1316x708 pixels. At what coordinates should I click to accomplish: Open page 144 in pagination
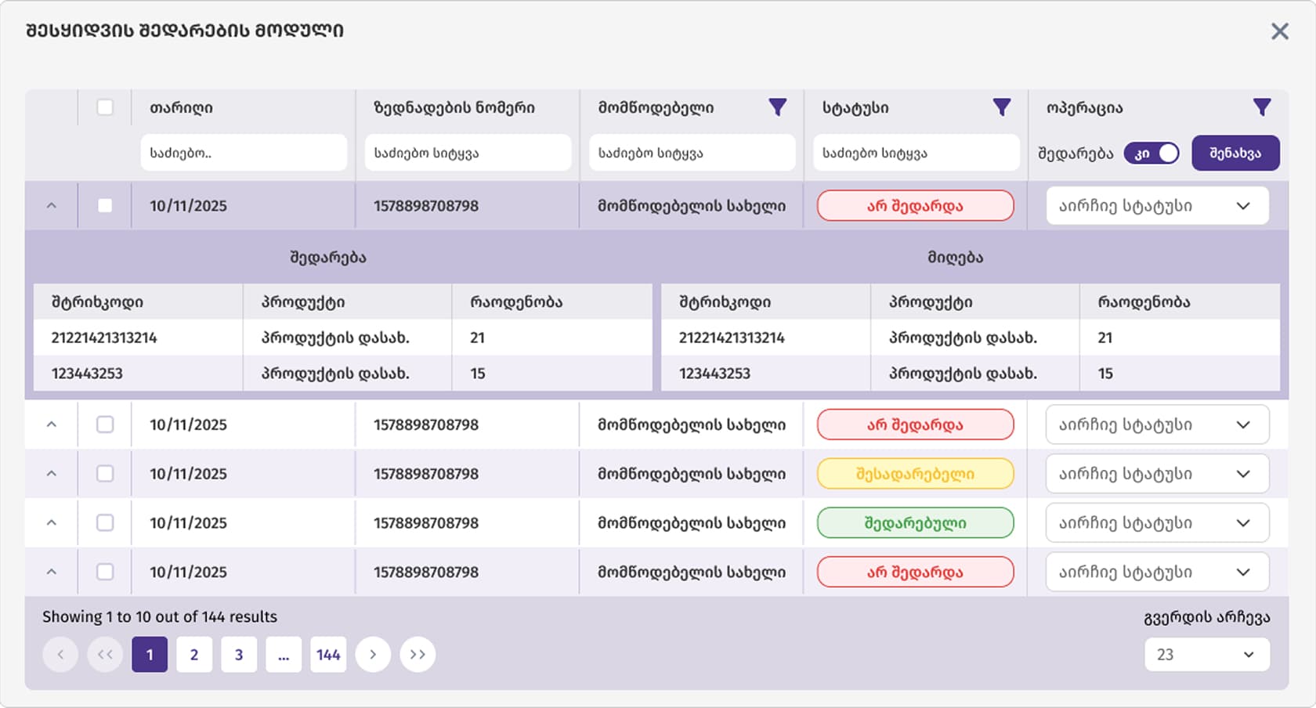point(328,654)
